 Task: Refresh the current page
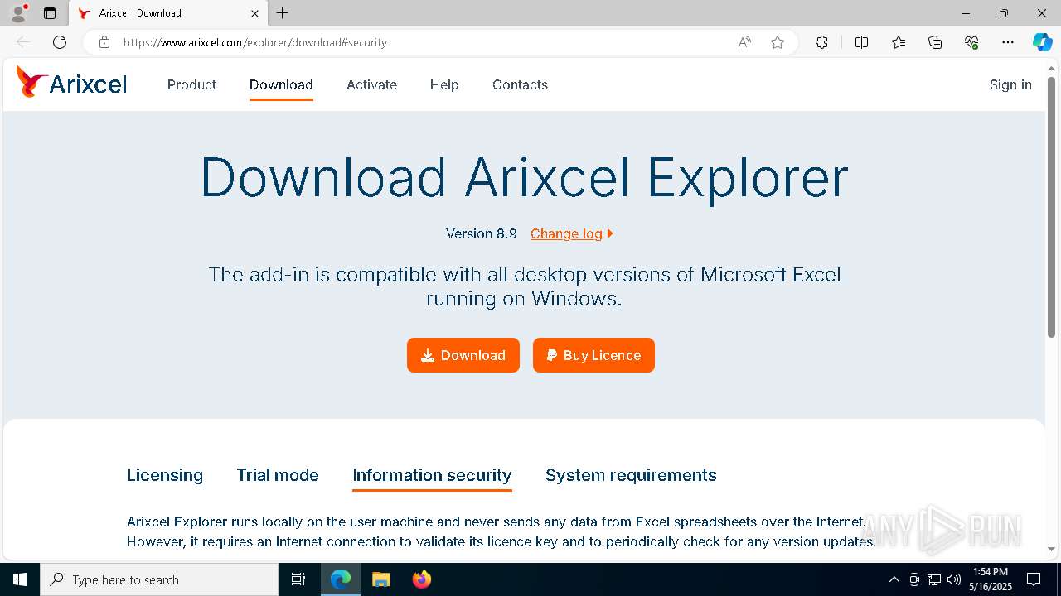pos(60,42)
